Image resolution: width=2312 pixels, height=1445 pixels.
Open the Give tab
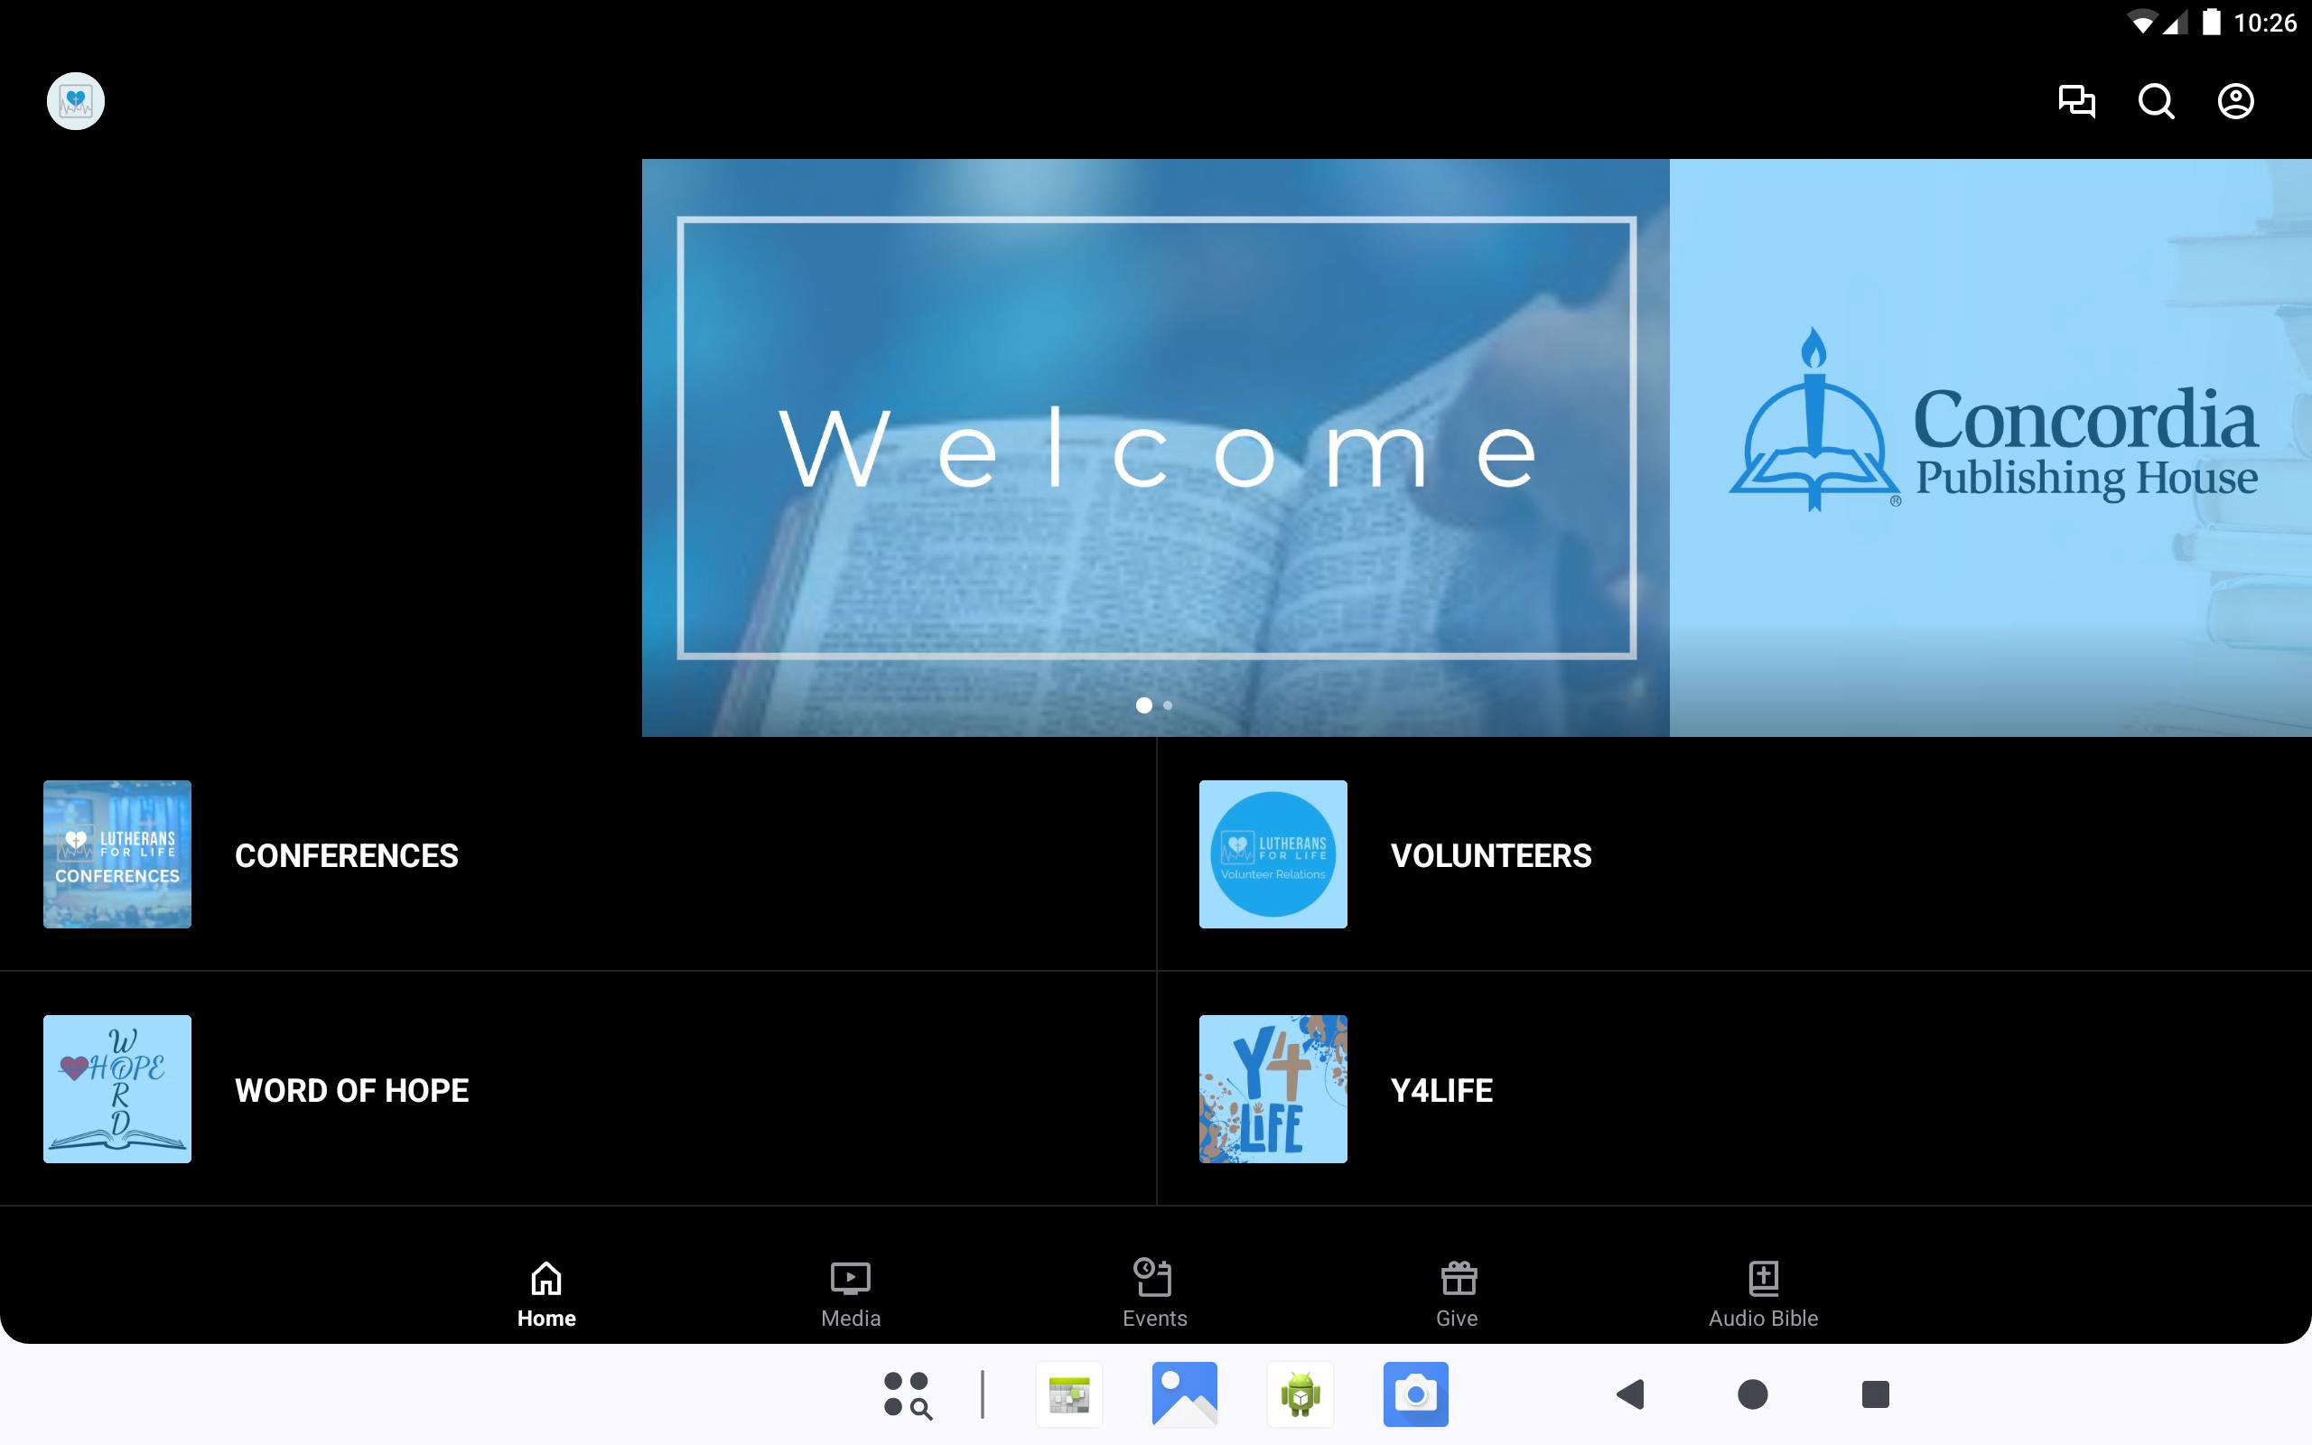tap(1458, 1294)
